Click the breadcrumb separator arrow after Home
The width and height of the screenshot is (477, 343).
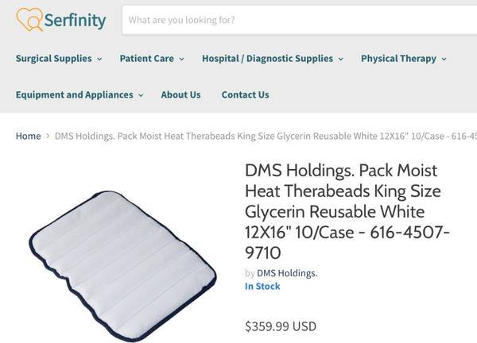(48, 136)
